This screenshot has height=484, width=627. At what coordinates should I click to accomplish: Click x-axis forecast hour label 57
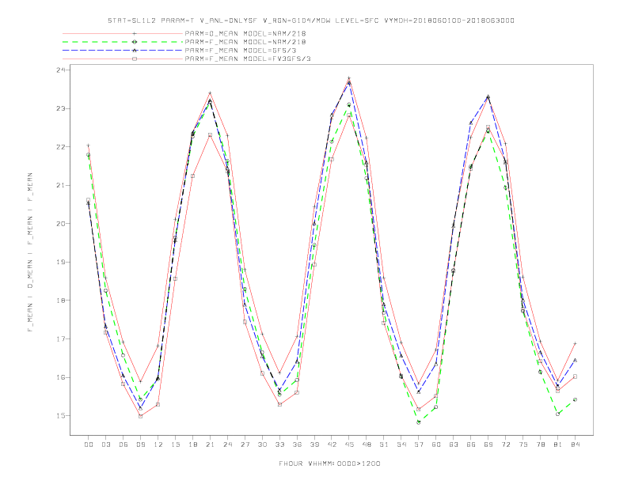[419, 444]
